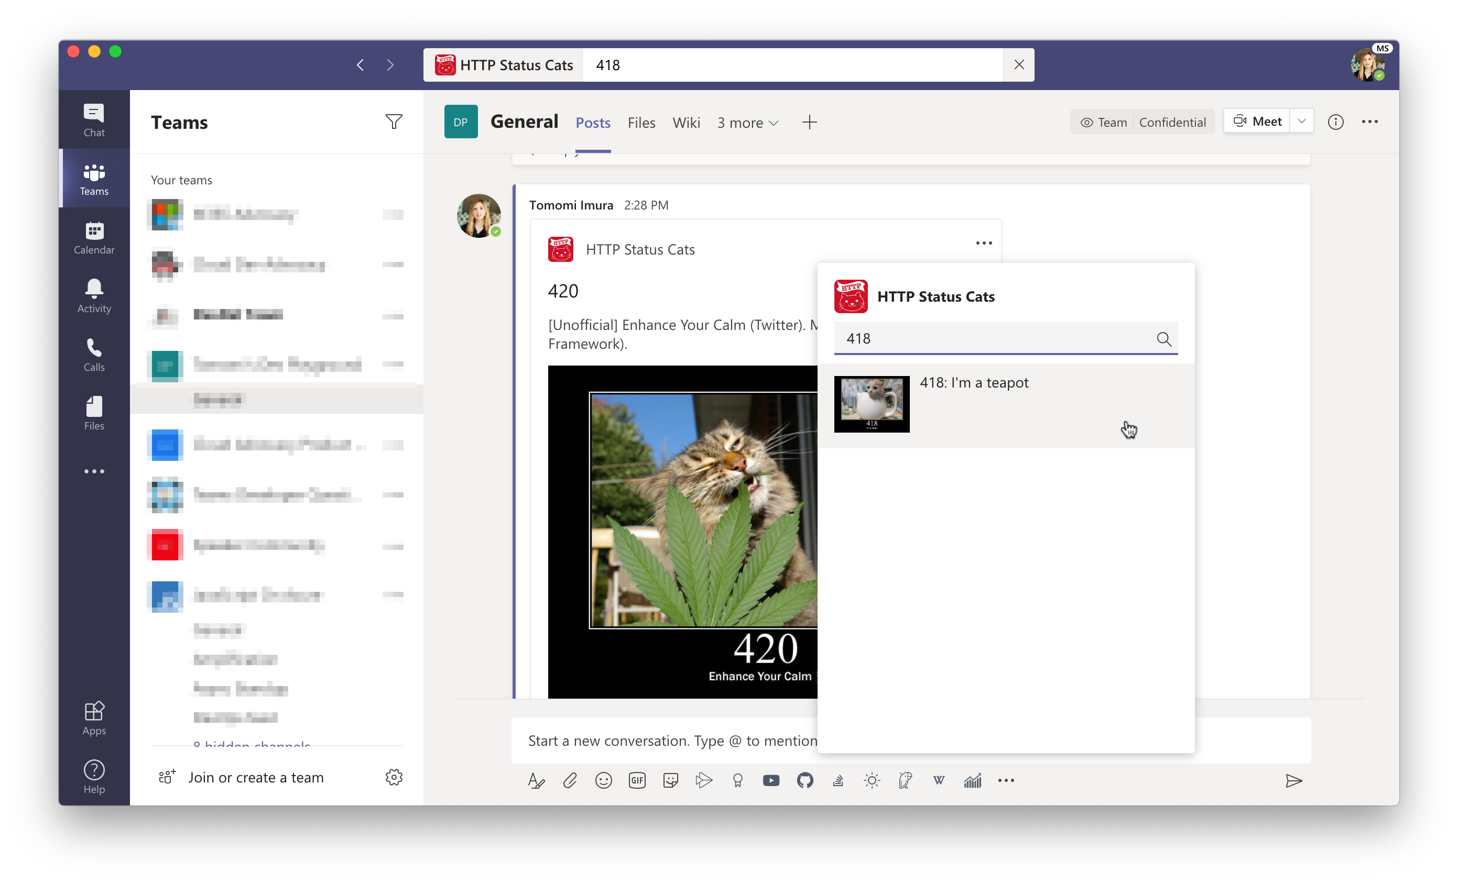The width and height of the screenshot is (1458, 883).
Task: Click the Team visibility eye label
Action: coord(1104,123)
